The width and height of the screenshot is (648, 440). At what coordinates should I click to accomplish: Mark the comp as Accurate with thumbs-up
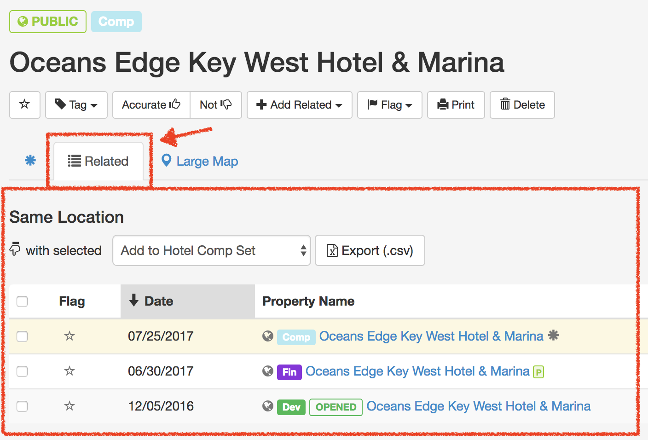(x=151, y=105)
